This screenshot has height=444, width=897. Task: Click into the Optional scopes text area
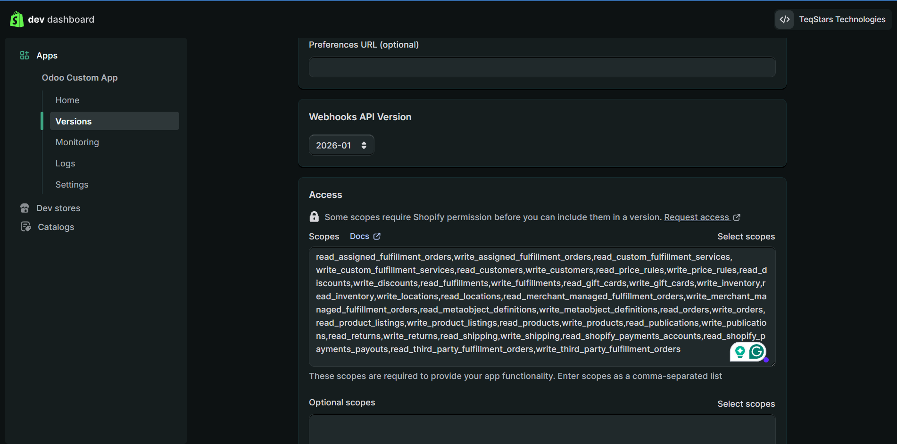(x=542, y=429)
